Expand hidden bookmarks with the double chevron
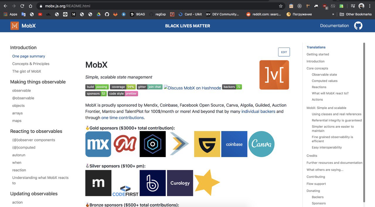375x207 pixels. pos(333,14)
